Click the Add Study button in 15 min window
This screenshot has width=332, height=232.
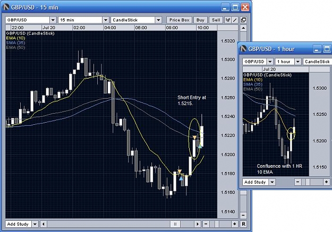pos(18,224)
